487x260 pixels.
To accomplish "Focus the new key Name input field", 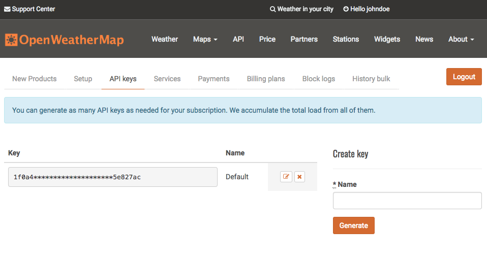I will (x=407, y=201).
